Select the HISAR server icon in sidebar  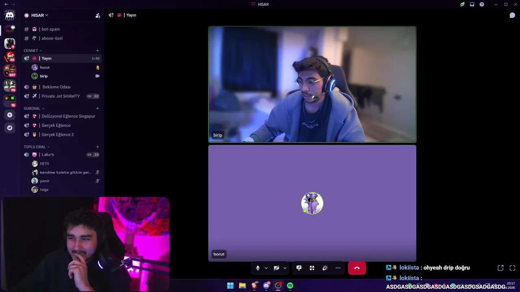click(x=10, y=30)
